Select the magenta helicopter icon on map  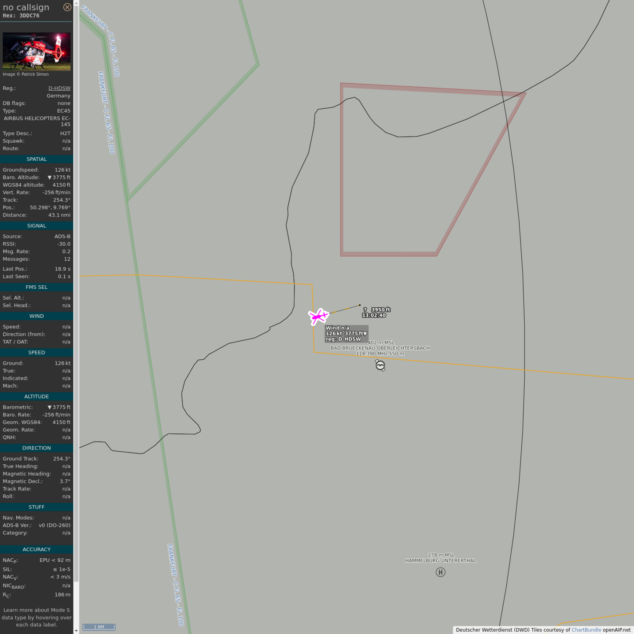[x=318, y=316]
